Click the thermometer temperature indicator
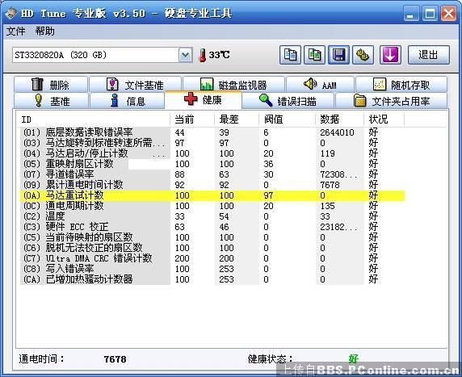The width and height of the screenshot is (462, 377). click(214, 55)
